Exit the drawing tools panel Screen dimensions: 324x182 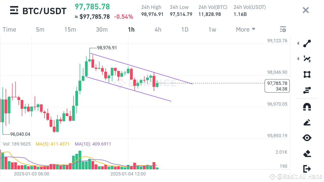pyautogui.click(x=307, y=169)
